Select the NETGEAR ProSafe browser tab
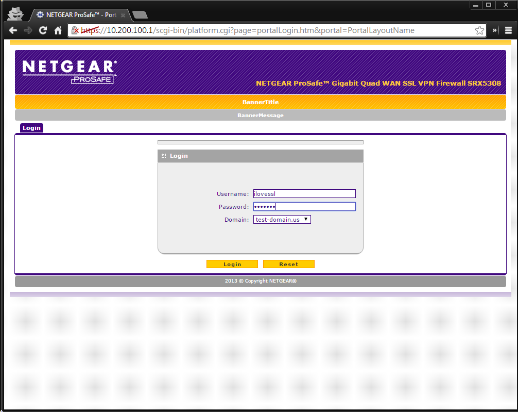The image size is (518, 412). [x=81, y=15]
